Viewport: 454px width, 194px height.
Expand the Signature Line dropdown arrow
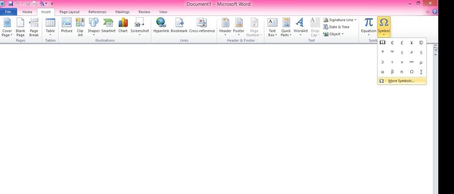click(x=356, y=20)
